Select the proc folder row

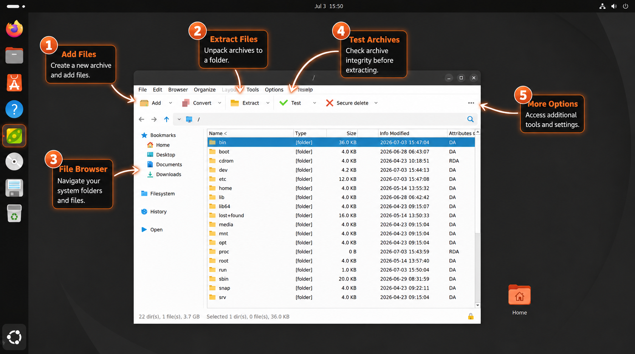click(x=341, y=252)
